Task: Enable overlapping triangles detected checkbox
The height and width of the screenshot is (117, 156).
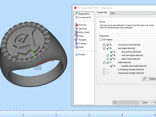Action: pos(104,70)
